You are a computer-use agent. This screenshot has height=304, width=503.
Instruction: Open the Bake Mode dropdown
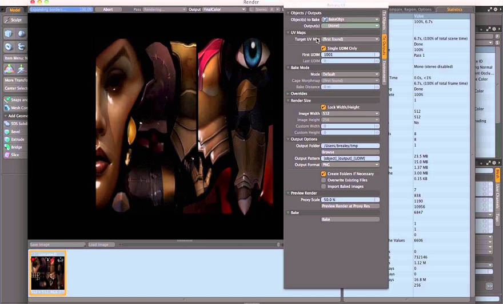pos(350,74)
